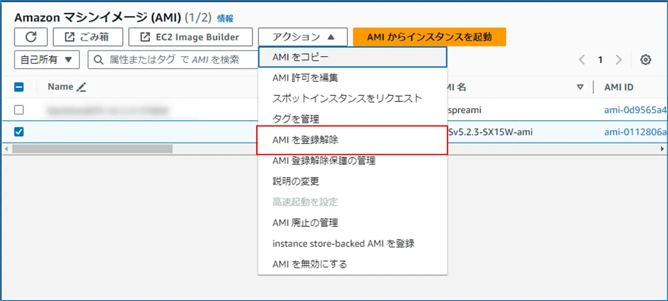Click the Sv5.2.3-SX15W-ami name cell
668x301 pixels.
click(x=490, y=132)
